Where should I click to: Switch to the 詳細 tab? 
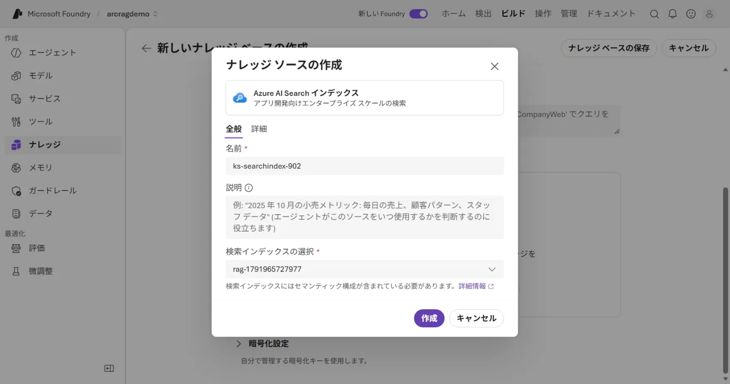click(259, 129)
